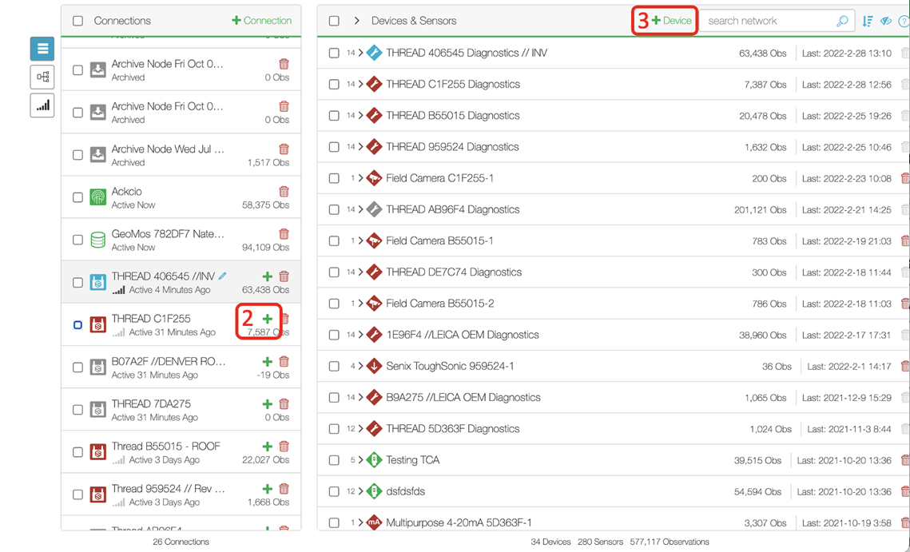This screenshot has width=910, height=552.
Task: Select all connections checkbox
Action: (x=77, y=21)
